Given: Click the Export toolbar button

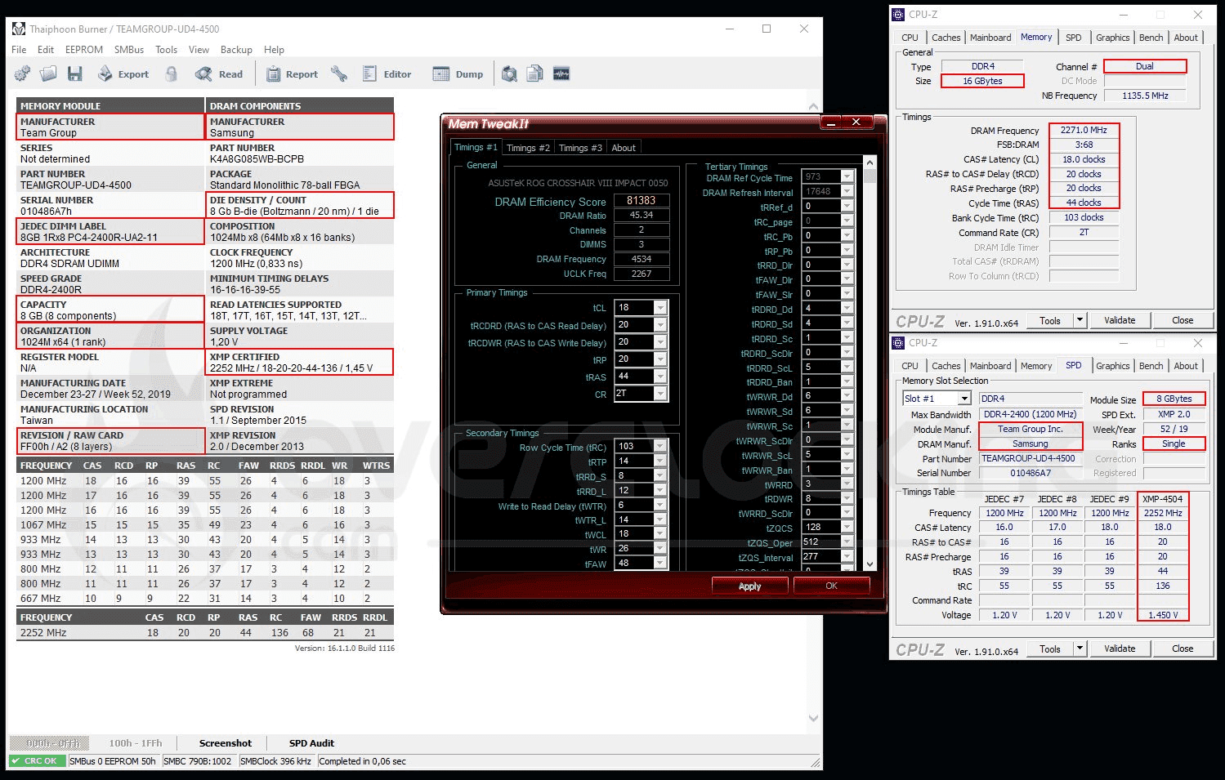Looking at the screenshot, I should click(x=123, y=74).
